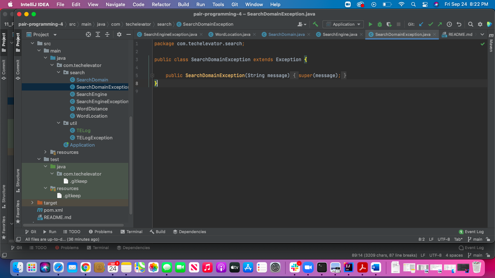495x278 pixels.
Task: Open the Trash in the Dock
Action: (x=477, y=268)
